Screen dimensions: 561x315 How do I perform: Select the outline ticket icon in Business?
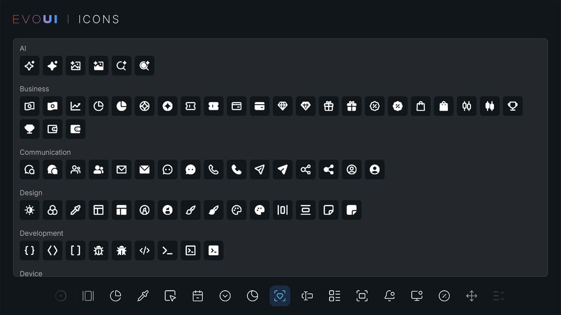pos(190,106)
